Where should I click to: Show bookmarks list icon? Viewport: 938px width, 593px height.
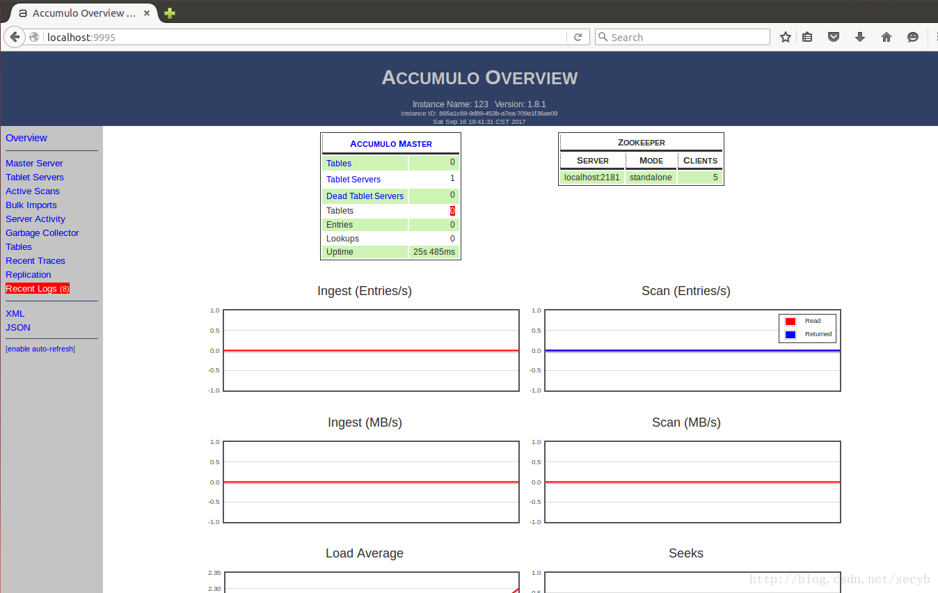point(807,37)
